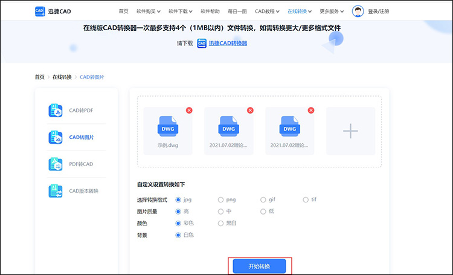
Task: Select jpg output format
Action: (x=178, y=200)
